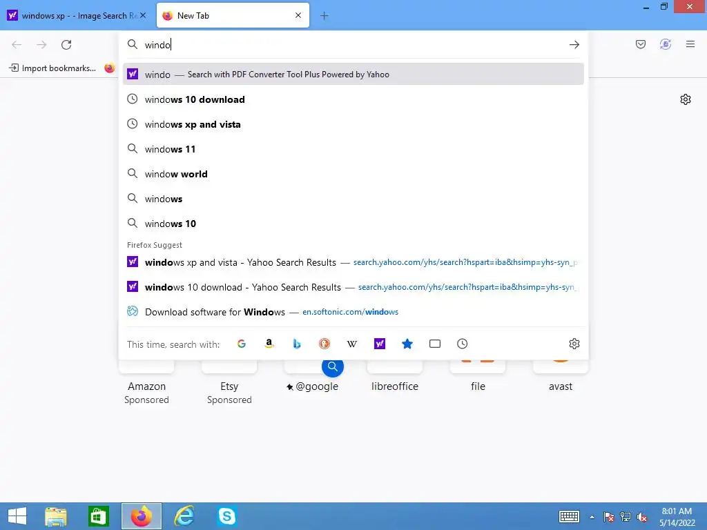
Task: Choose 'windows 10 download' history suggestion
Action: 353,99
